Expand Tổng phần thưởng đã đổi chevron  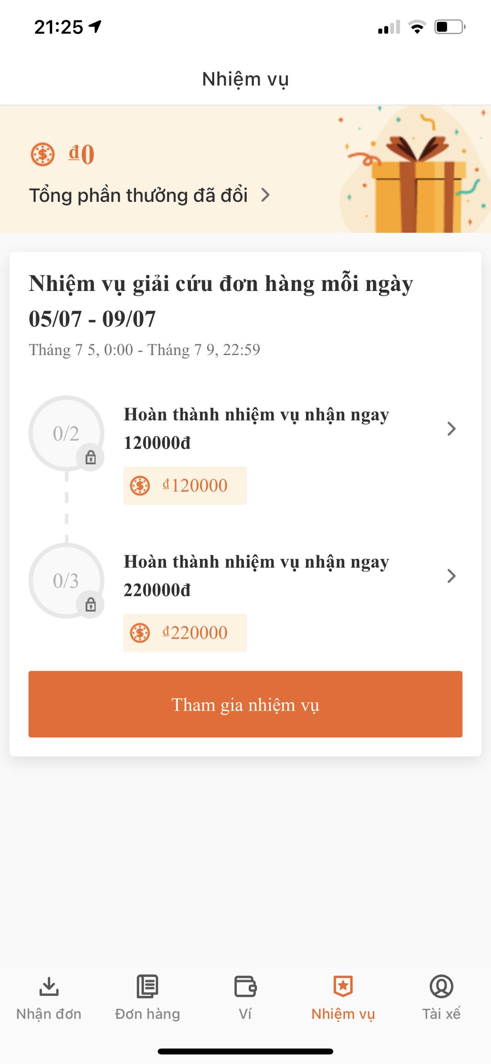pyautogui.click(x=266, y=195)
